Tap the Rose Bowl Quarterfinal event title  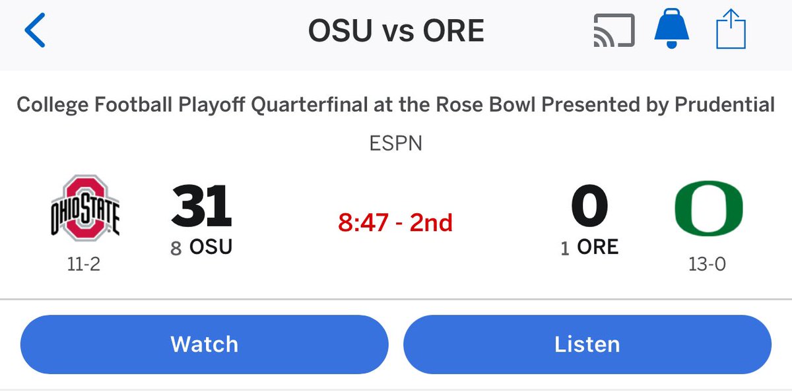396,105
